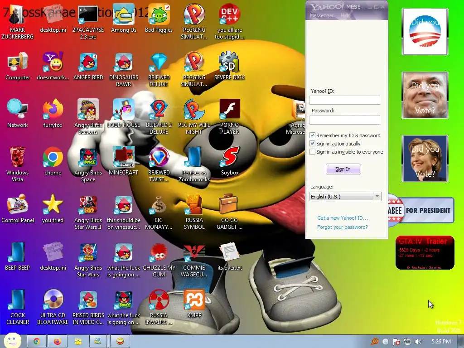
Task: Select the DEV C++ you all are icon
Action: coord(229,21)
